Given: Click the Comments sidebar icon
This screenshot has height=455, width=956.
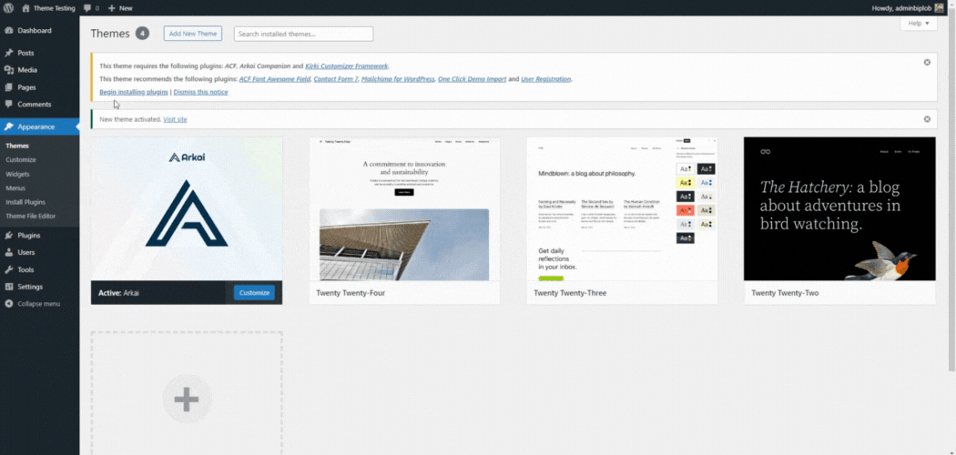Looking at the screenshot, I should coord(9,104).
